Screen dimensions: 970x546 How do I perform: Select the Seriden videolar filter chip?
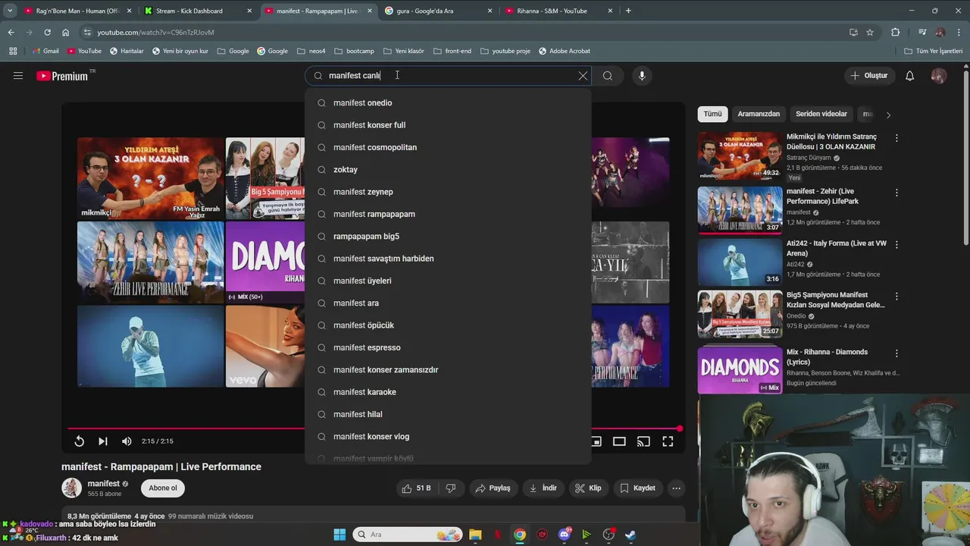pyautogui.click(x=821, y=114)
